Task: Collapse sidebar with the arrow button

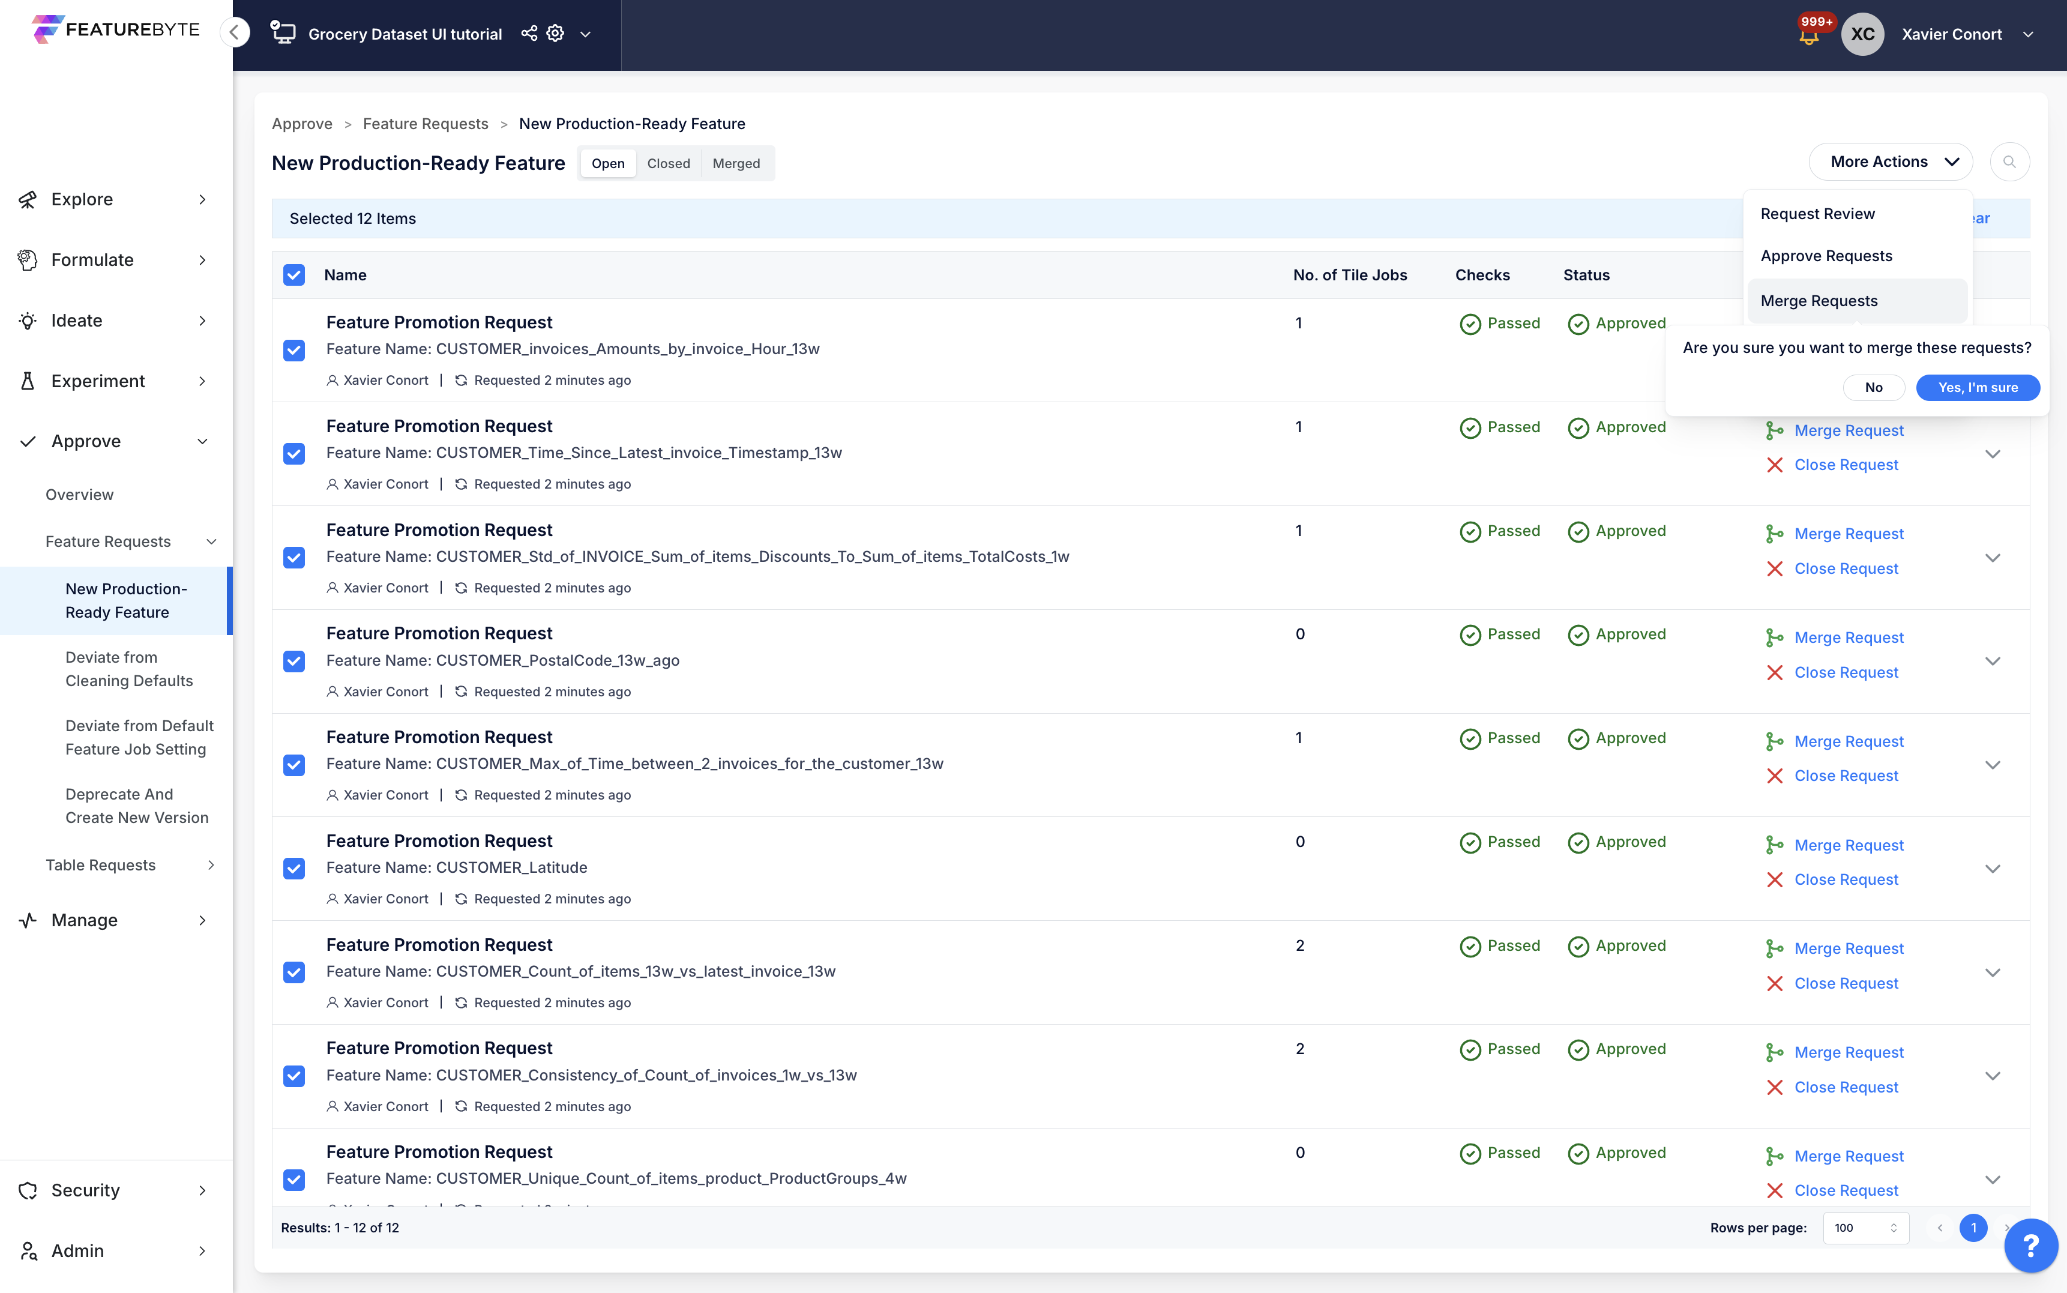Action: pyautogui.click(x=234, y=32)
